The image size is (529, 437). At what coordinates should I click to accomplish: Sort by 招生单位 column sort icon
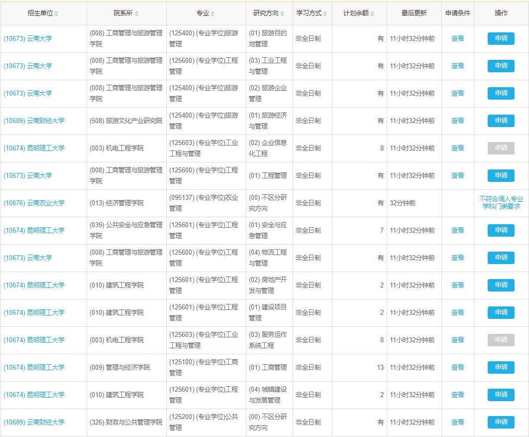(56, 14)
